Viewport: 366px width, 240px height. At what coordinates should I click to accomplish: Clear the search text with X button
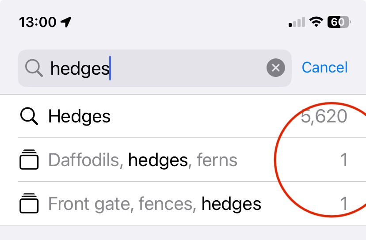pyautogui.click(x=275, y=68)
